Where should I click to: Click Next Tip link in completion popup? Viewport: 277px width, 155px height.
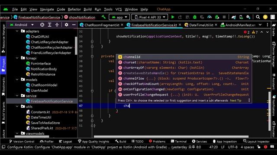(x=235, y=100)
